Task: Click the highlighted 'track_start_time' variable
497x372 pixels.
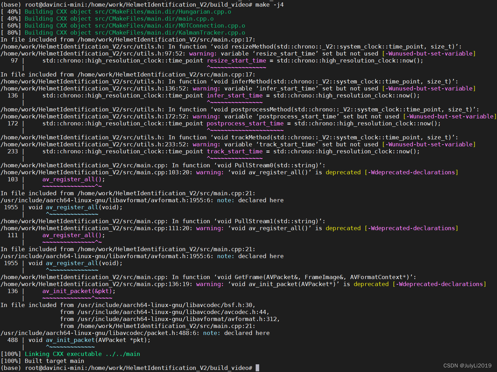Action: pos(235,151)
